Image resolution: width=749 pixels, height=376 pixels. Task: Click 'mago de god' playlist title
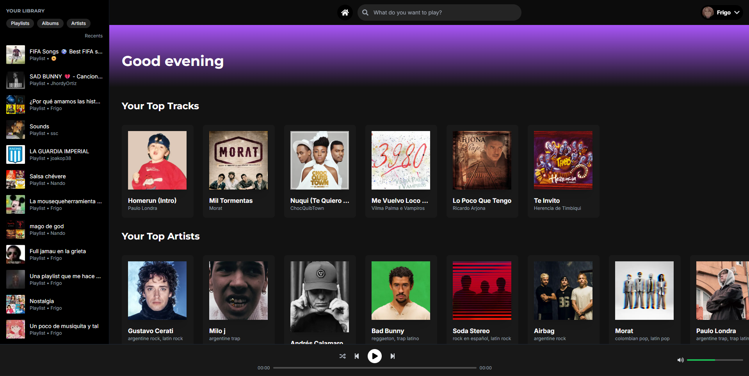pos(46,226)
